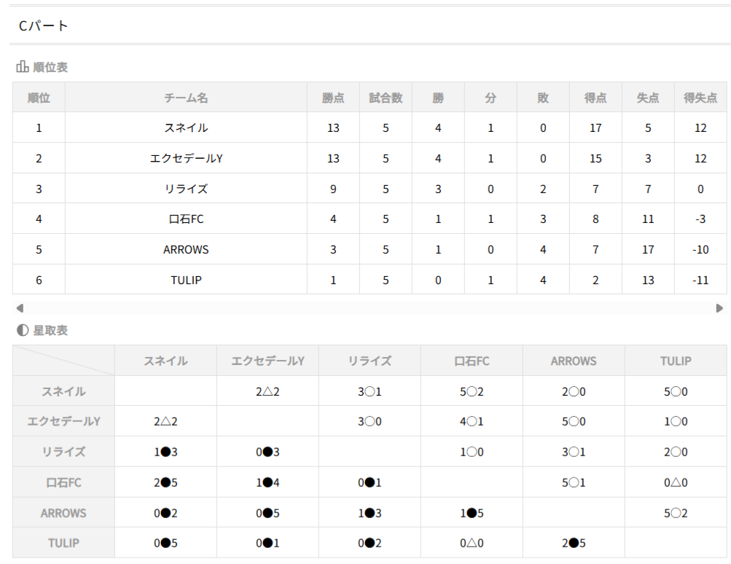Screen dimensions: 731x564
Task: Click ARROWS column header in 星取表
Action: point(574,361)
